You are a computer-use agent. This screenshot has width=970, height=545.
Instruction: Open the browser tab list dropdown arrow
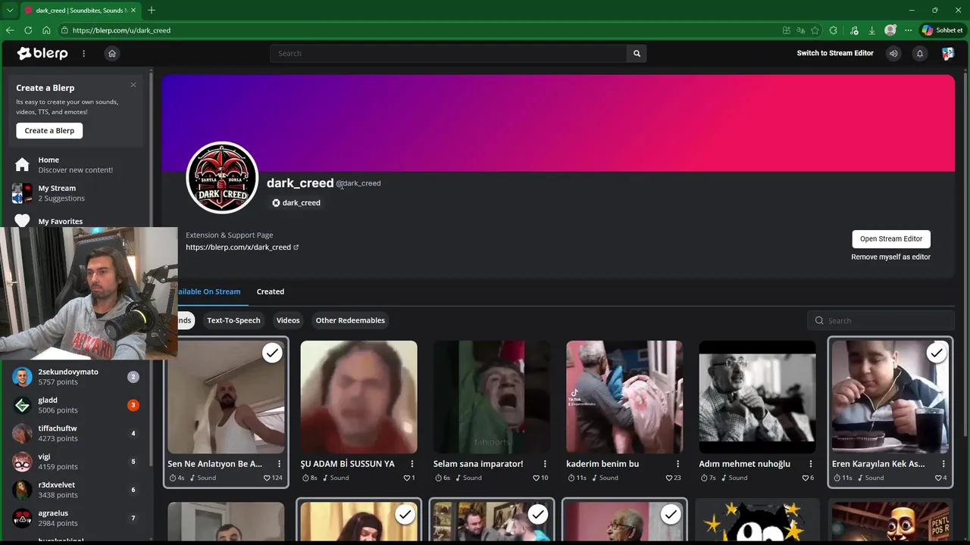tap(10, 10)
